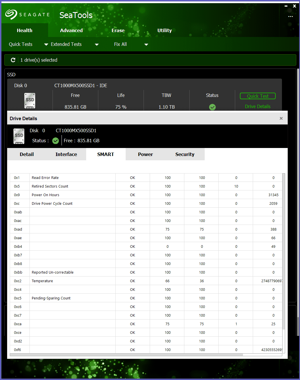The width and height of the screenshot is (300, 380).
Task: Click the '0xc7' attribute ID
Action: coord(18,315)
